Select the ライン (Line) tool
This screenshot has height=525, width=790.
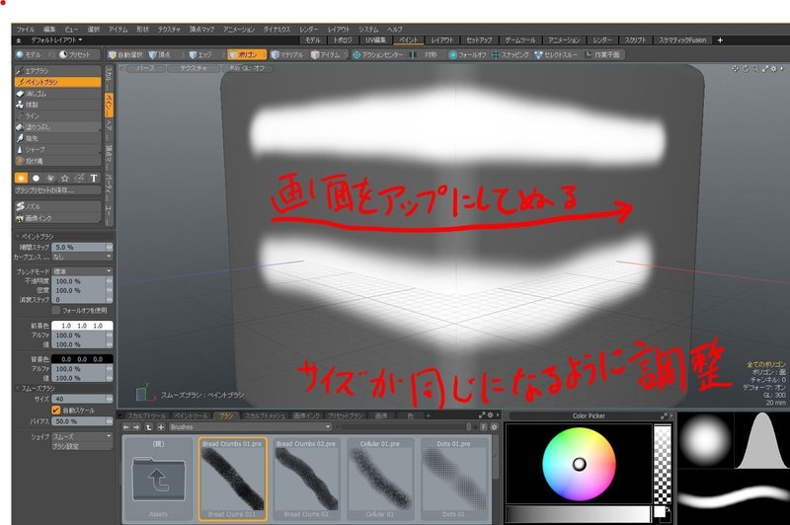[57, 115]
